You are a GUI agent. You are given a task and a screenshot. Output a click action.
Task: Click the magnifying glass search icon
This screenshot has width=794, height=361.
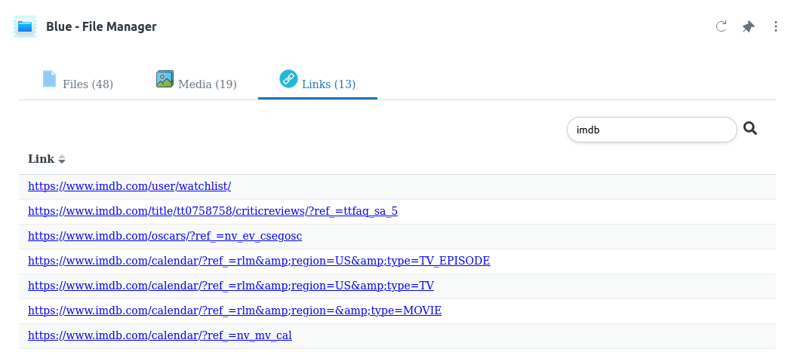tap(750, 128)
